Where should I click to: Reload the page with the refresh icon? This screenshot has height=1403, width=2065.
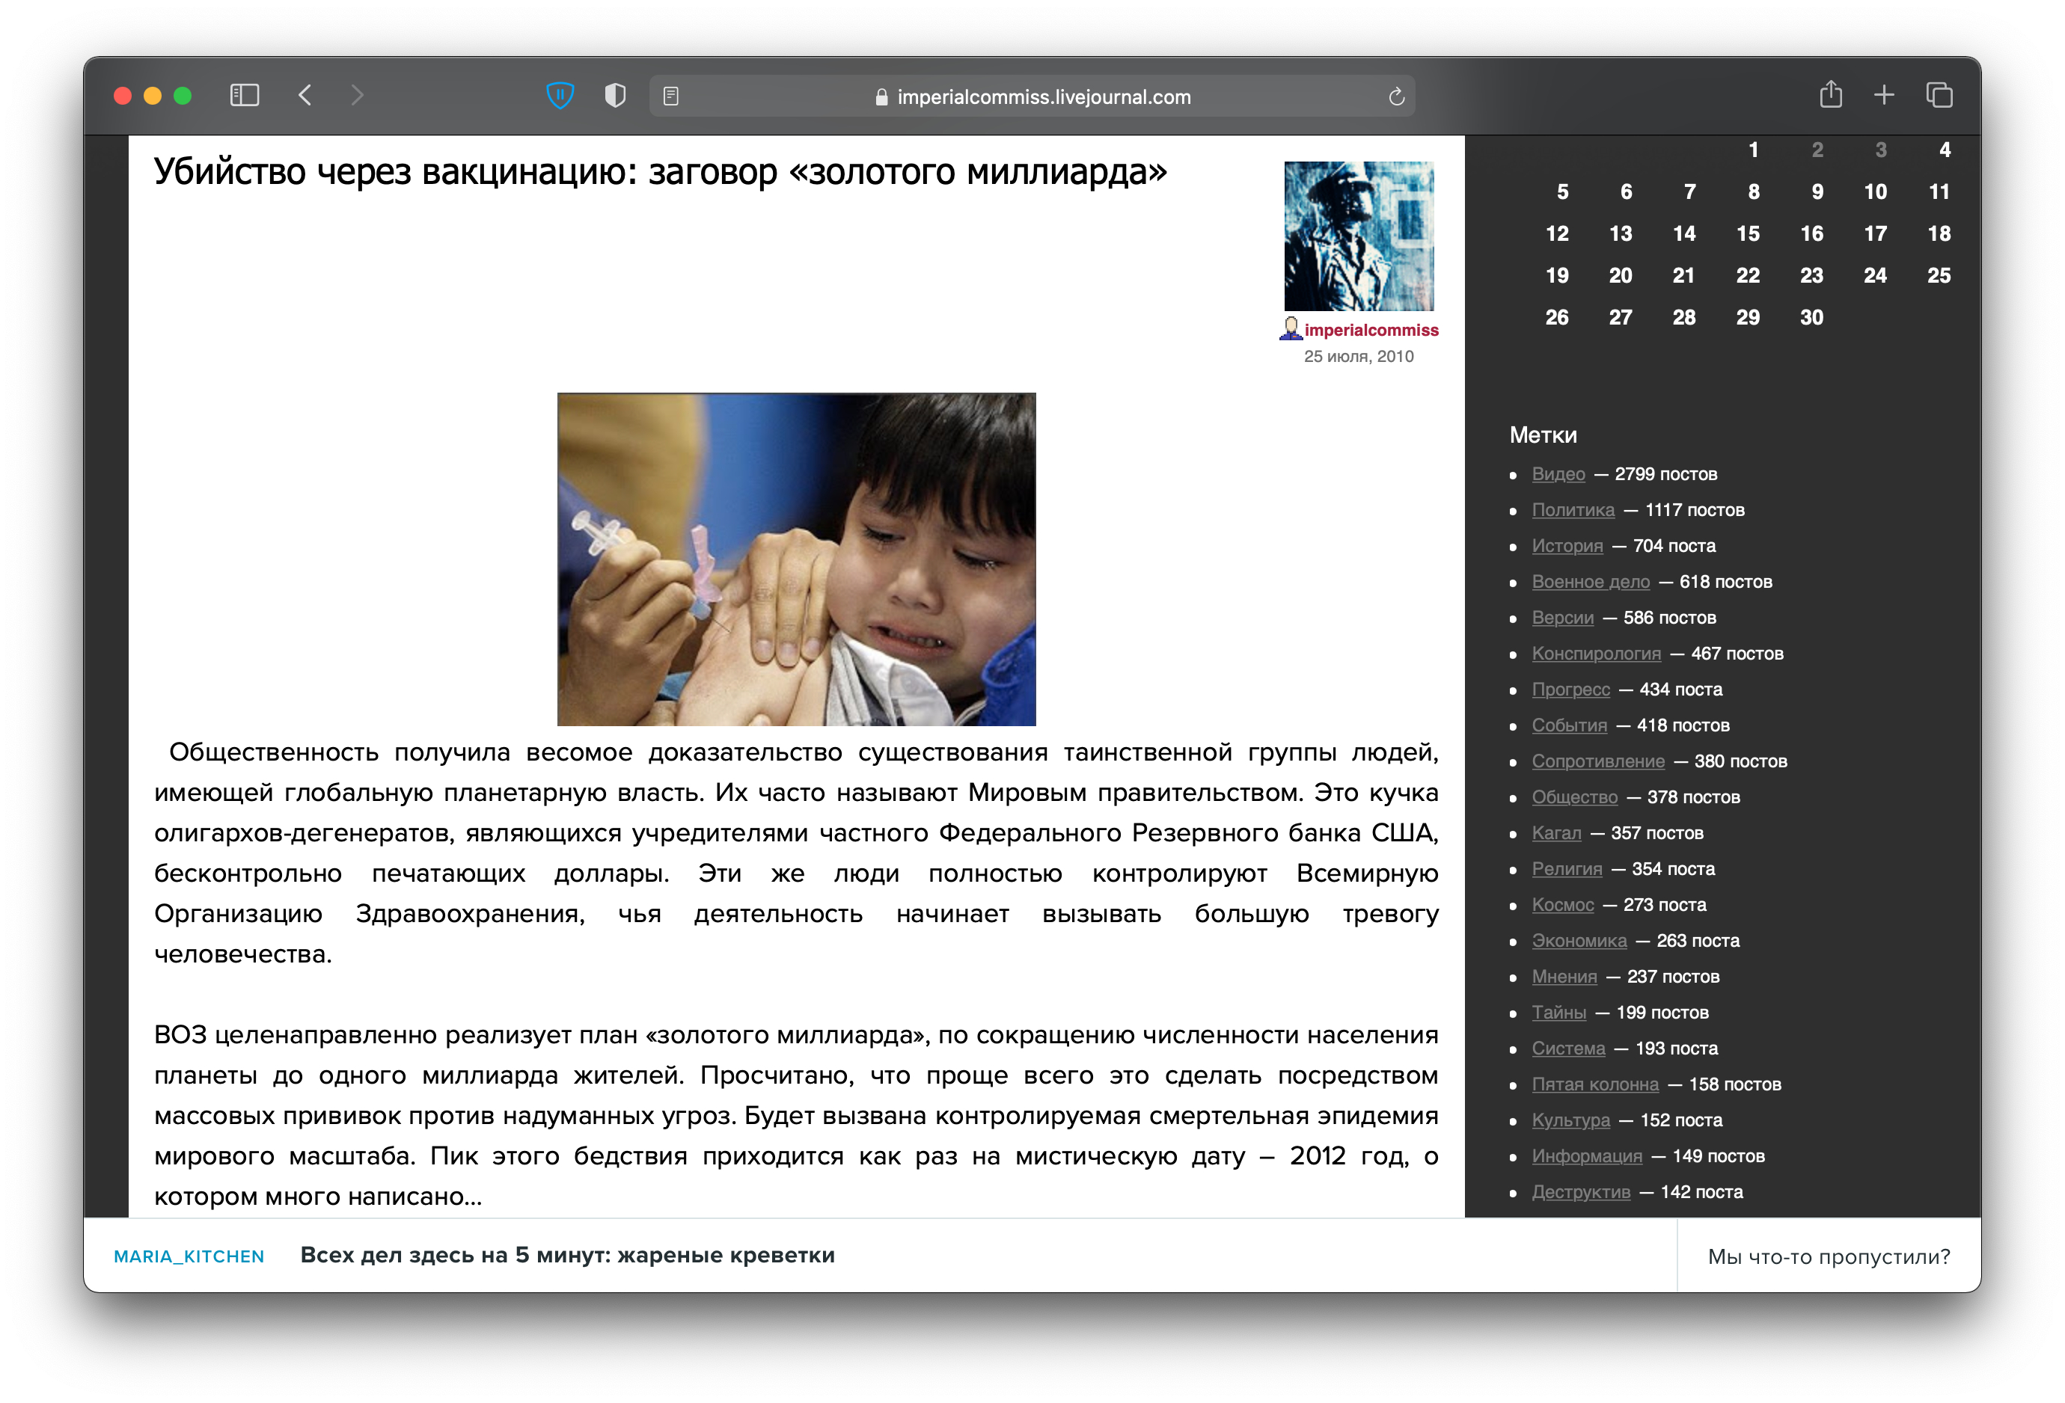click(1396, 96)
